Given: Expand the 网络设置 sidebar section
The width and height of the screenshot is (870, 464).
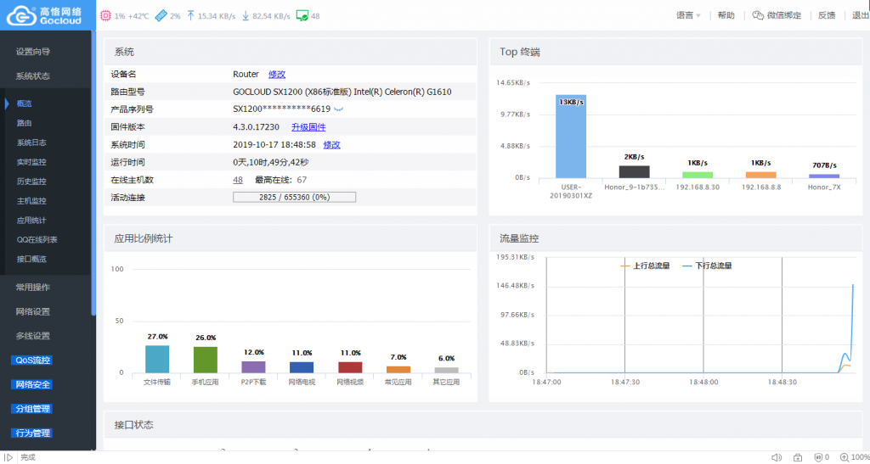Looking at the screenshot, I should point(33,311).
